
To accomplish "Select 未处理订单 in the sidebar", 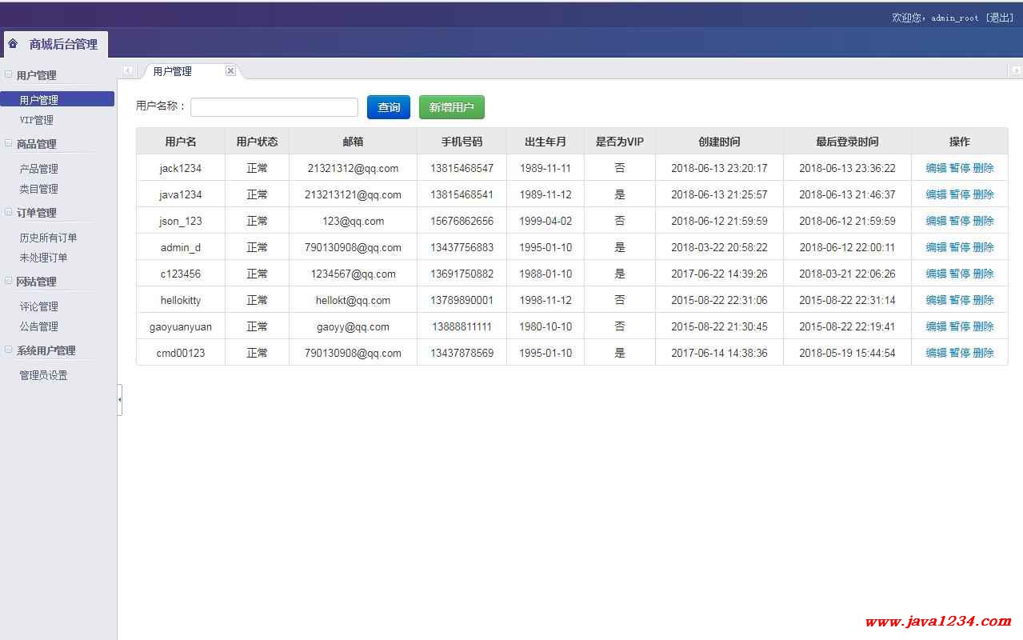I will [x=44, y=258].
